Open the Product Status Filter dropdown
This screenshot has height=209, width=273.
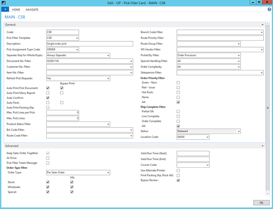(x=108, y=124)
